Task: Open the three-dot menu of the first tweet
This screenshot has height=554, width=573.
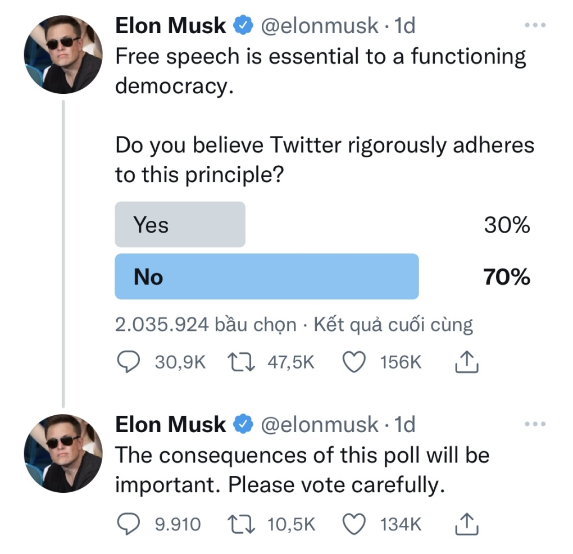Action: 534,25
